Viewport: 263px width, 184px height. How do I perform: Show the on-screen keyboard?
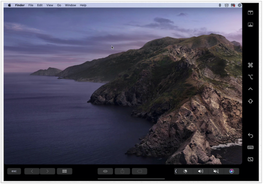point(250,147)
